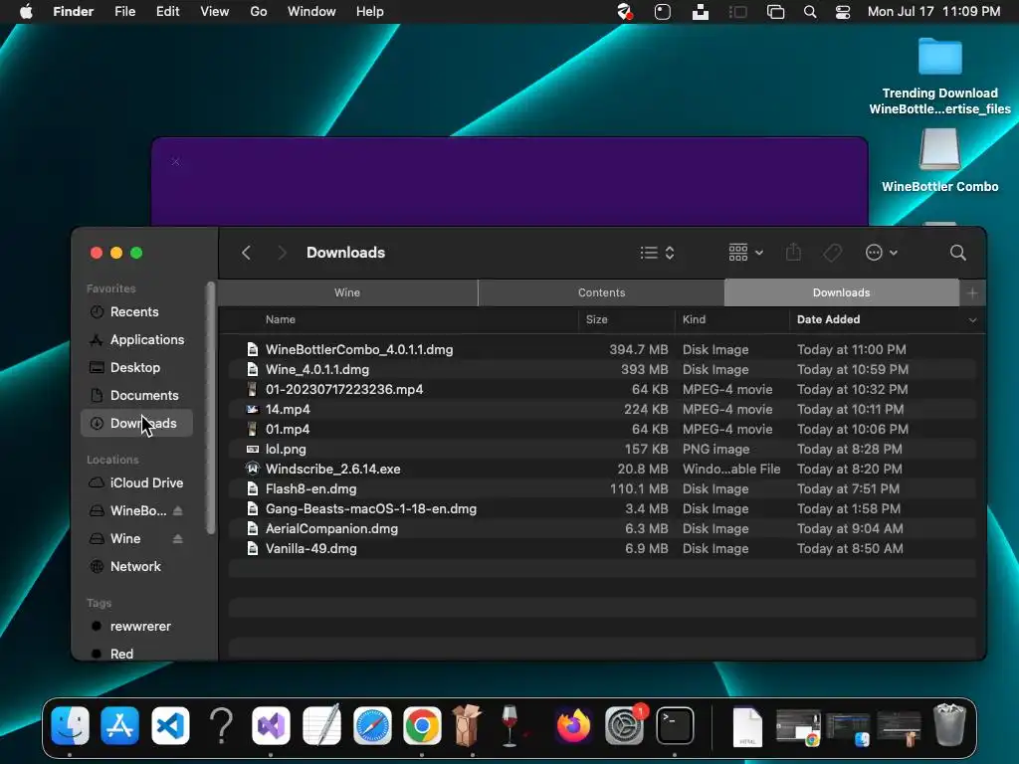
Task: Sort by the Name column header
Action: coord(280,319)
